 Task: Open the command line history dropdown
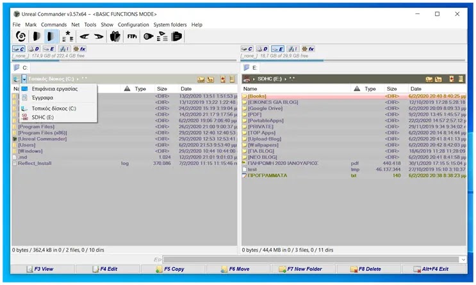tap(463, 259)
